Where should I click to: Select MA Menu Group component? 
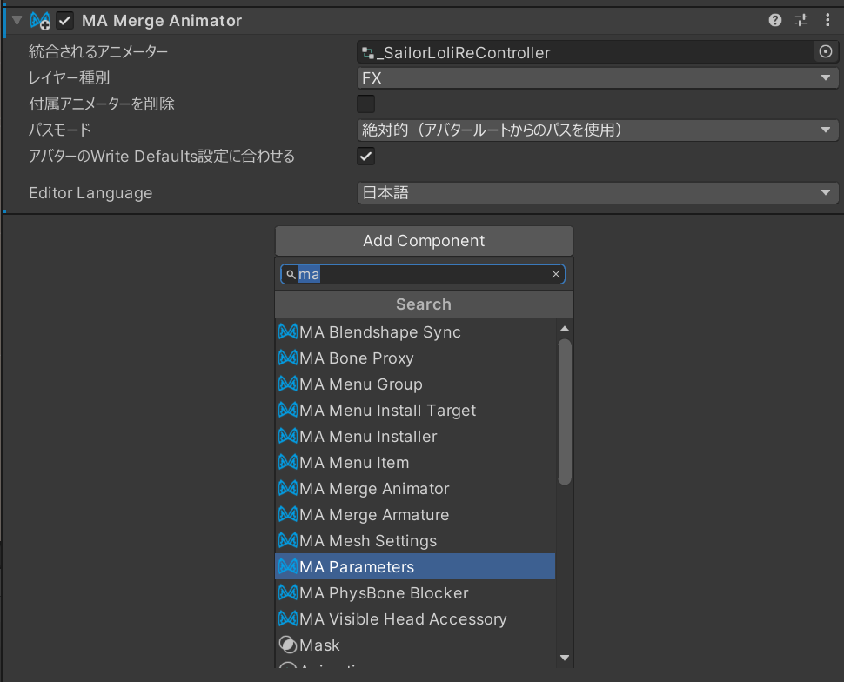(x=415, y=384)
